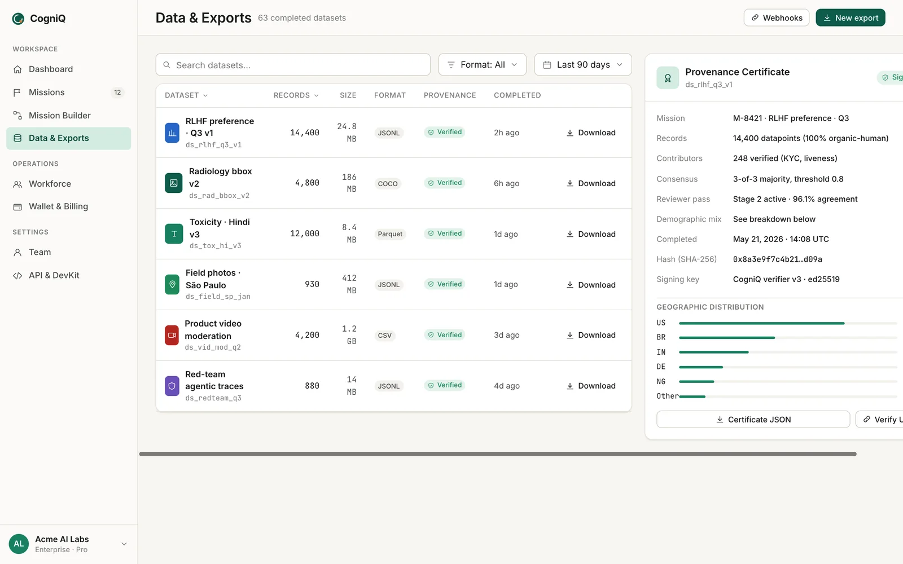The image size is (903, 564).
Task: Download the Field photos São Paulo dataset
Action: tap(591, 285)
